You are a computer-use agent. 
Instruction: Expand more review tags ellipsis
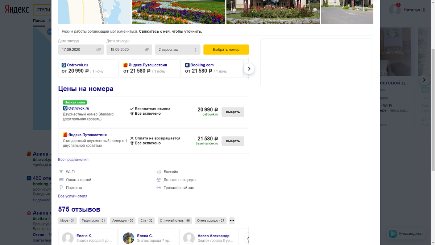[232, 221]
